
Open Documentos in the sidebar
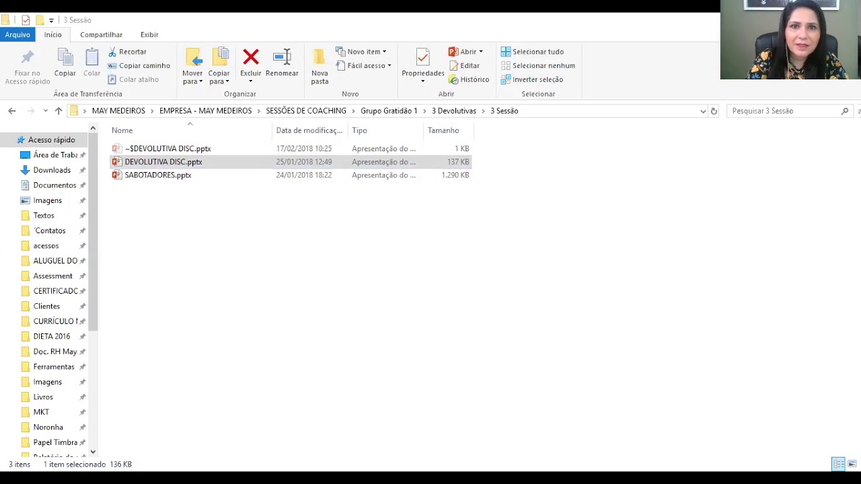tap(48, 186)
